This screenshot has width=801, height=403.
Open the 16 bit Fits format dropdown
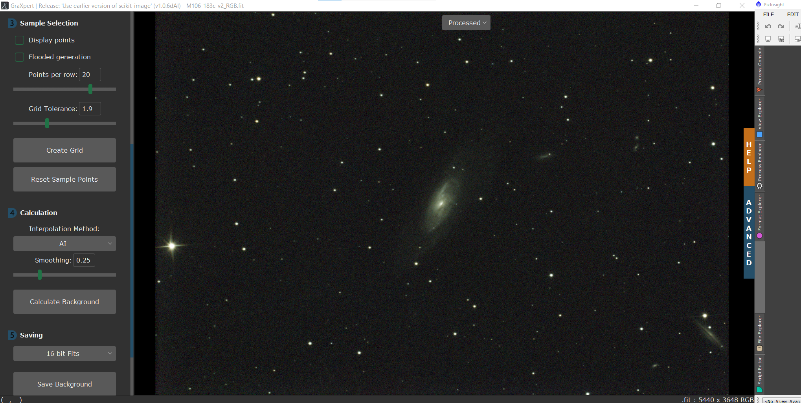[x=64, y=354]
